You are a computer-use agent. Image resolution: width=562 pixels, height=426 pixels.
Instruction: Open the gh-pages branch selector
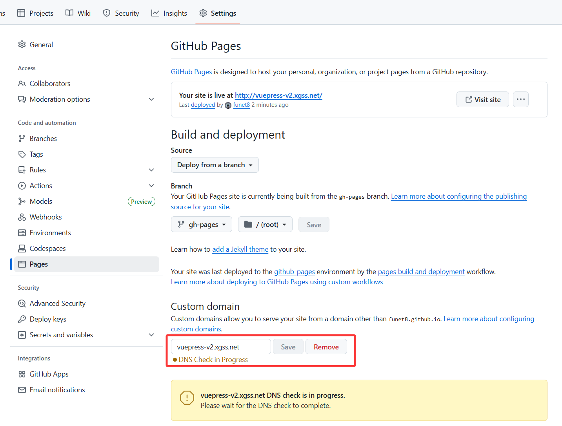(202, 225)
